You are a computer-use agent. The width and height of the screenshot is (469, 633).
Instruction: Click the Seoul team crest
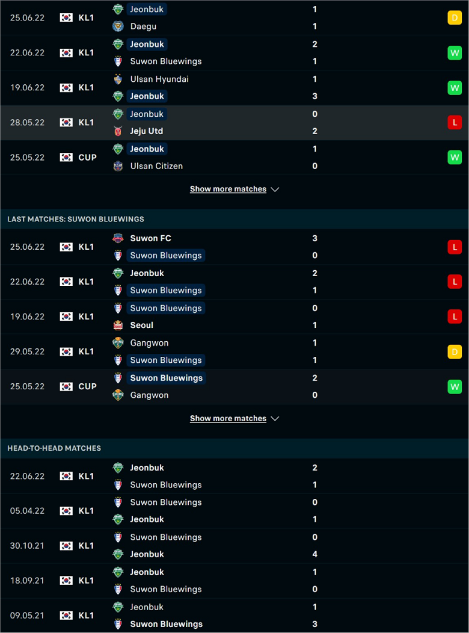click(x=118, y=325)
